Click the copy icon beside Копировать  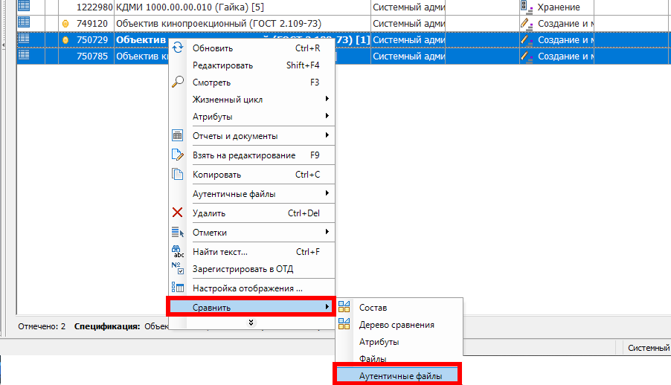click(x=178, y=175)
